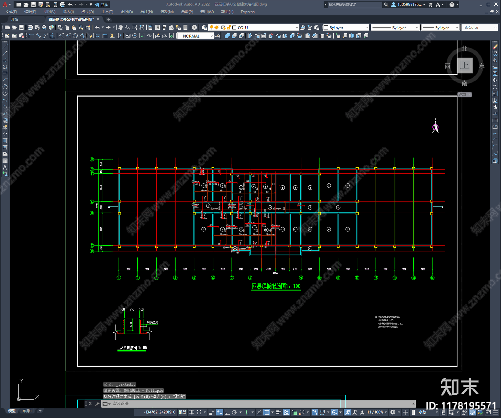This screenshot has height=418, width=501.
Task: Click the 上 top face of ViewCube
Action: [x=465, y=65]
